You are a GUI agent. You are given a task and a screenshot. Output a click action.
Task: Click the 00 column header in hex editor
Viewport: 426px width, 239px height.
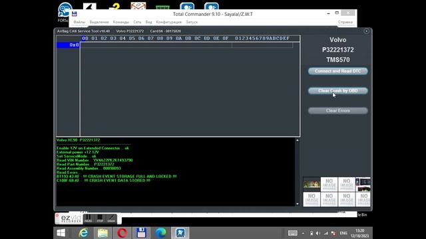click(x=85, y=39)
